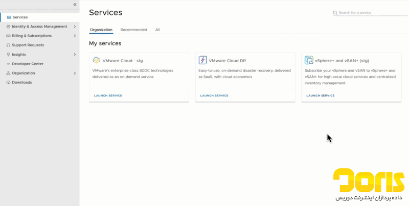
Task: Launch service for VMware Cloud DR
Action: [x=214, y=96]
